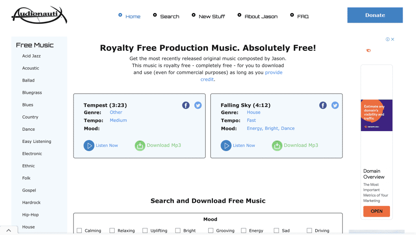
Task: Close the ad with X icon
Action: (393, 39)
